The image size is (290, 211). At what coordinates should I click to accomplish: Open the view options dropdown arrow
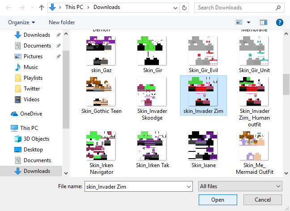248,22
